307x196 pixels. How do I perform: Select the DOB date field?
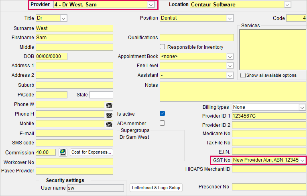pos(51,56)
